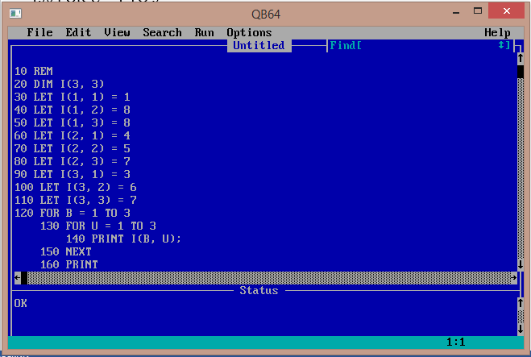Click the horizontal scrollbar track
This screenshot has height=357, width=531.
pos(269,278)
